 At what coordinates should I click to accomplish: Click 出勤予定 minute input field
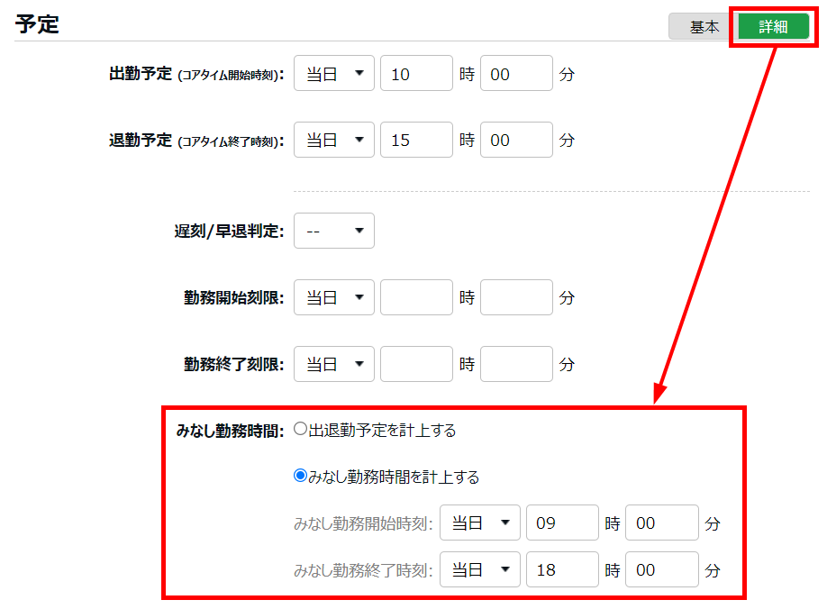pyautogui.click(x=516, y=74)
